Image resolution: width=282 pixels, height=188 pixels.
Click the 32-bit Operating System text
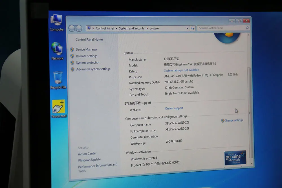pos(179,88)
